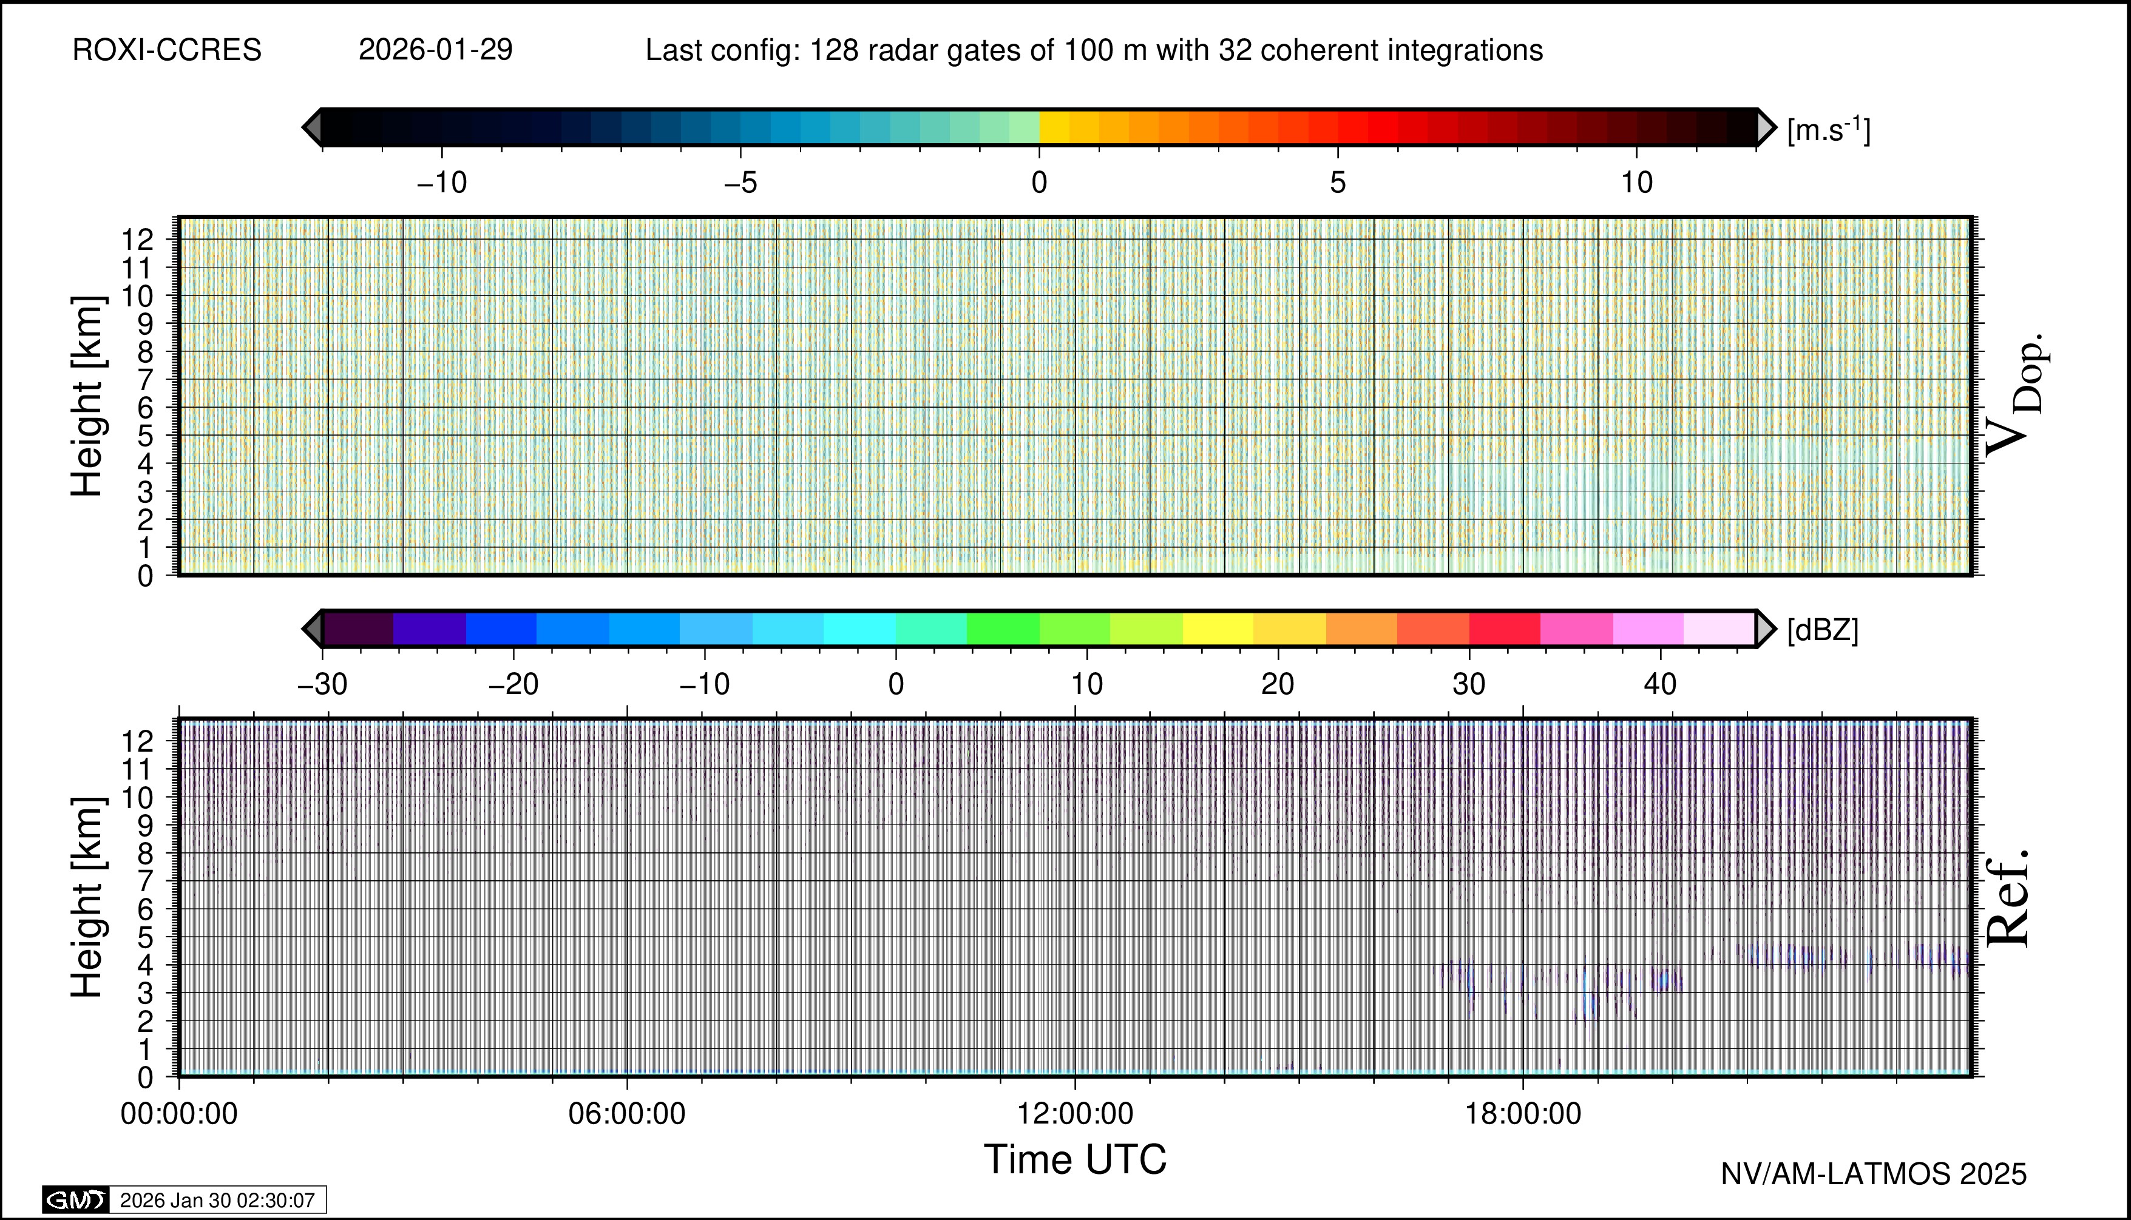The width and height of the screenshot is (2131, 1220).
Task: Pick the pale pink swatch past 40 dBZ
Action: click(x=1718, y=629)
